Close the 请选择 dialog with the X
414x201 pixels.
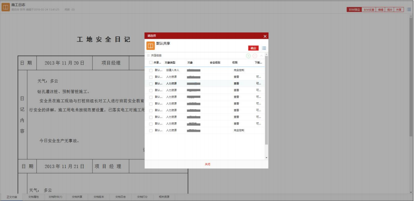tap(265, 36)
